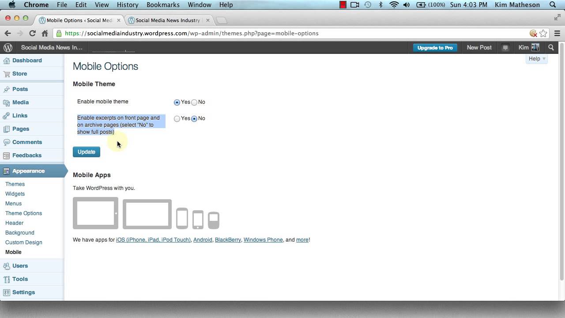Open the Android apps link
565x318 pixels.
coord(203,240)
